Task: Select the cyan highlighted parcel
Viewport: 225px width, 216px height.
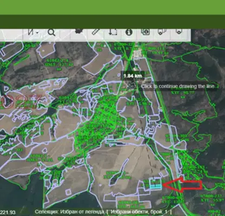Action: (x=156, y=186)
